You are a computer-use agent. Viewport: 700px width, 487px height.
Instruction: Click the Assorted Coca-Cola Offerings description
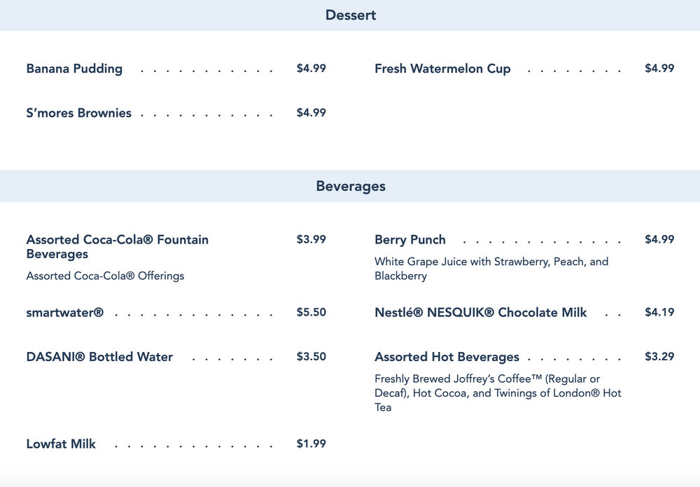105,276
